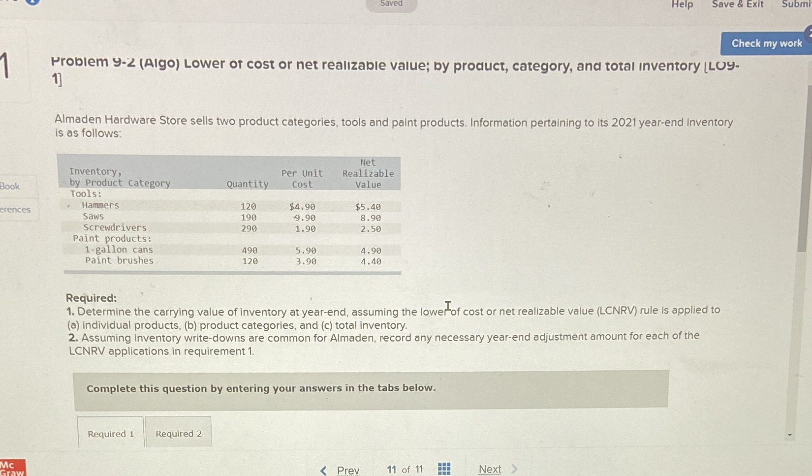Select the Prev arrow icon
Image resolution: width=812 pixels, height=476 pixels.
322,470
